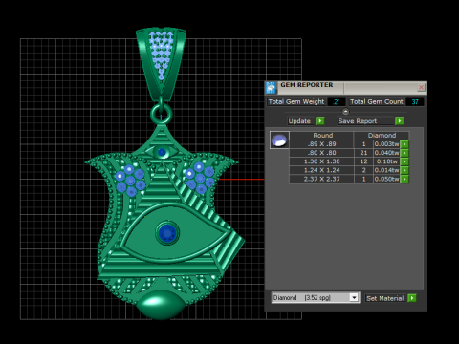
Task: Select the 2.37 X 2.37 size cell
Action: tap(321, 179)
